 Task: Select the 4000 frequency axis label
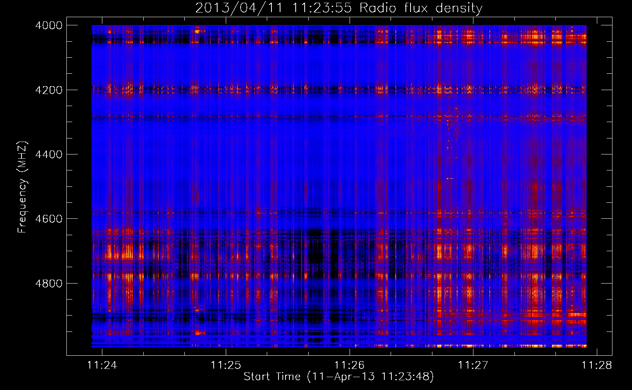pyautogui.click(x=48, y=25)
